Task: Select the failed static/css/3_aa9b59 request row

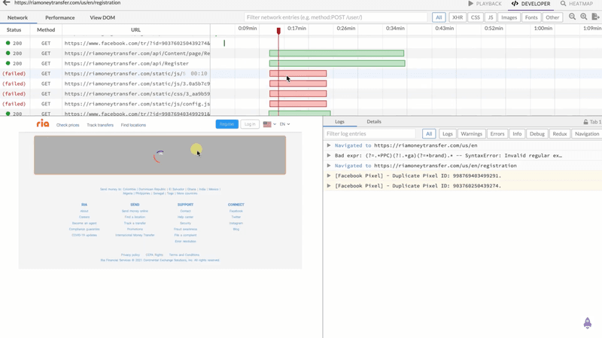Action: (x=105, y=93)
